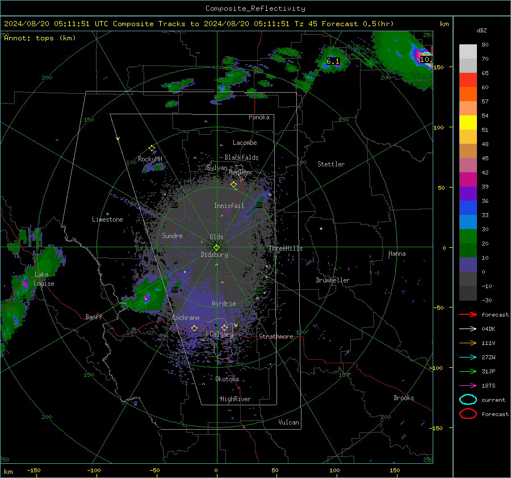Select the white 04DK track arrow
This screenshot has width=511, height=478.
click(468, 329)
